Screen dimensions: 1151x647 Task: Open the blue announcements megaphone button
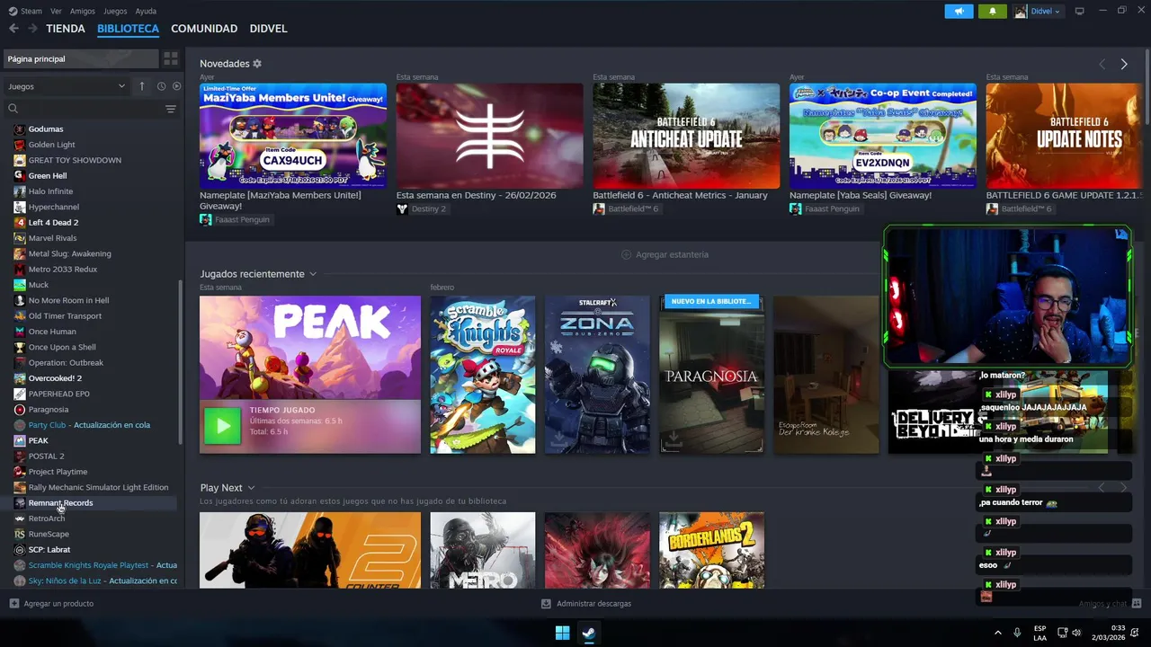pos(959,11)
